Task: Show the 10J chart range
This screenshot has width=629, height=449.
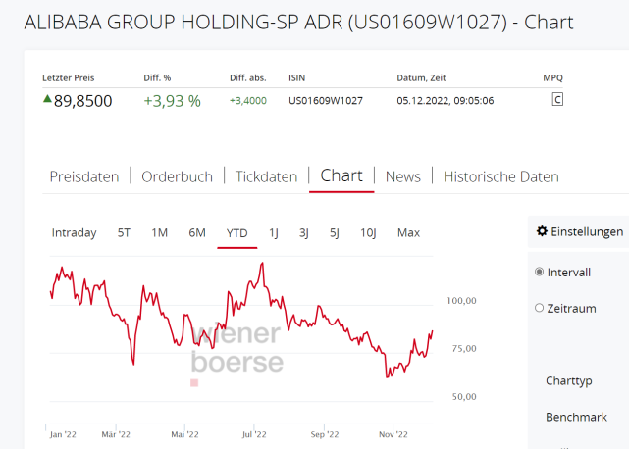Action: tap(368, 232)
